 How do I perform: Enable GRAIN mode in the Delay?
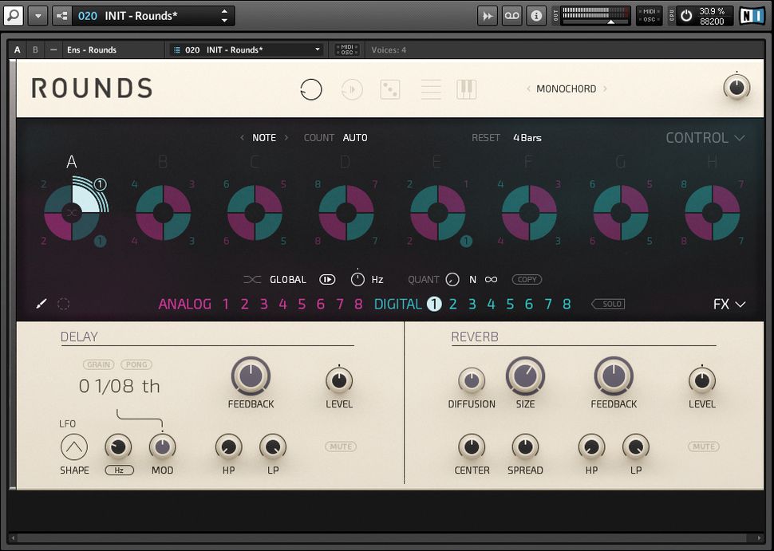98,364
